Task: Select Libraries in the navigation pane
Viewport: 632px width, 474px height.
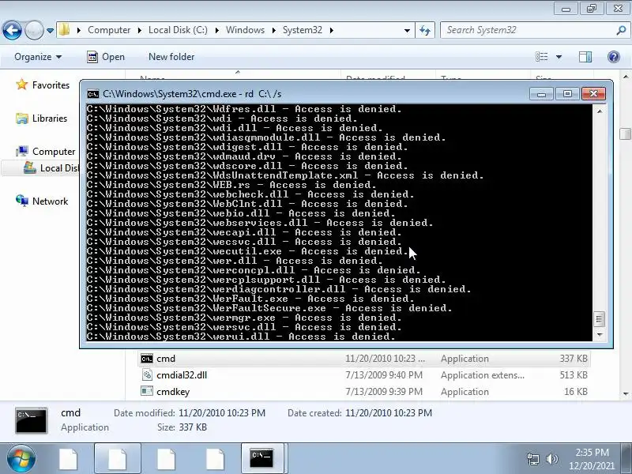Action: (50, 118)
